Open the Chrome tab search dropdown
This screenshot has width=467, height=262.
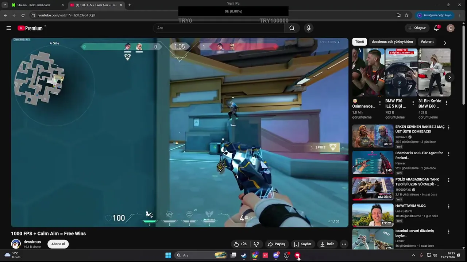click(x=5, y=5)
